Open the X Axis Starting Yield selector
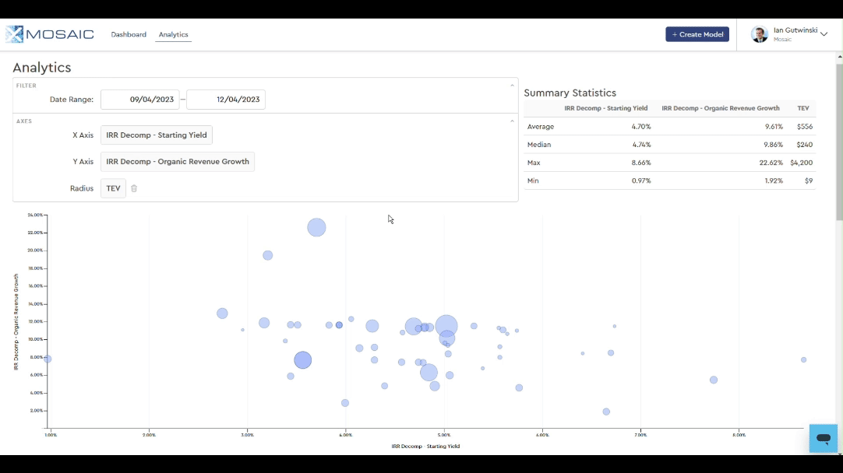Screen dimensions: 843x473 click(157, 135)
